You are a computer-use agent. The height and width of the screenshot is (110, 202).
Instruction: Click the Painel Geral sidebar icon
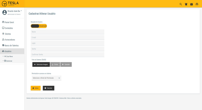3,22
